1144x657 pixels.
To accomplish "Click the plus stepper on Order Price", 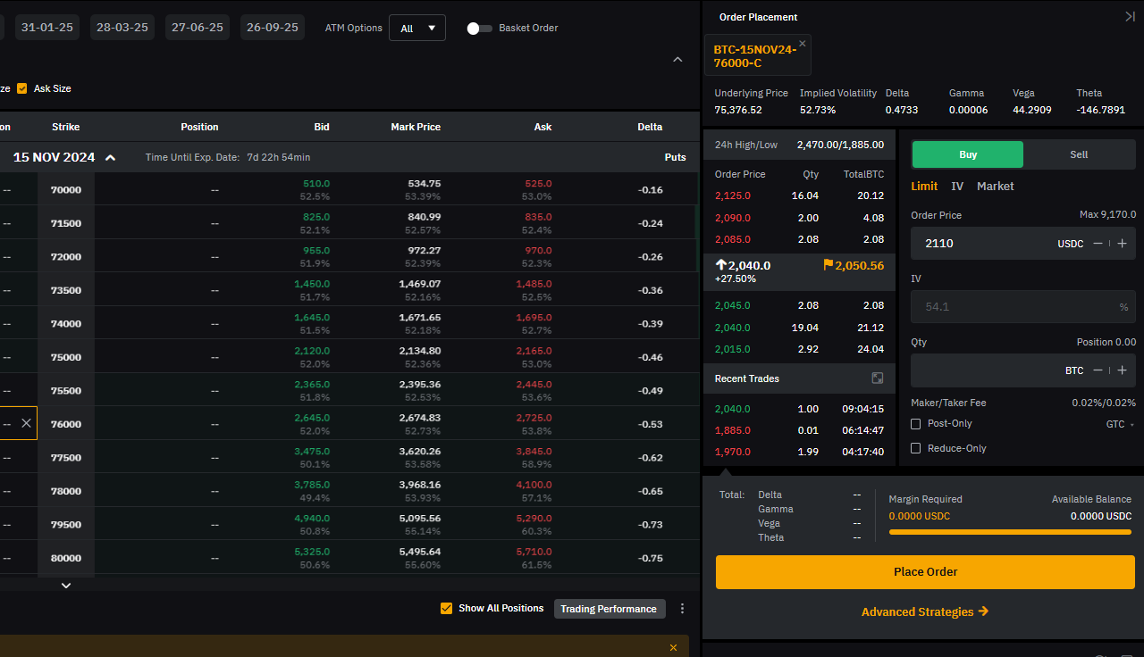I will pyautogui.click(x=1123, y=243).
